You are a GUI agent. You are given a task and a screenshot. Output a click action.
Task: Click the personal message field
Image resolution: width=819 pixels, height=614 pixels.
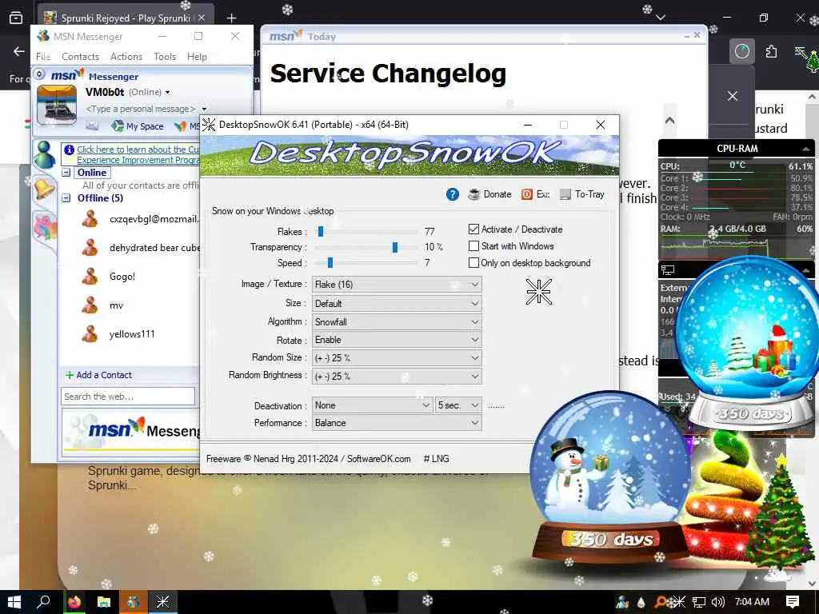[x=140, y=109]
